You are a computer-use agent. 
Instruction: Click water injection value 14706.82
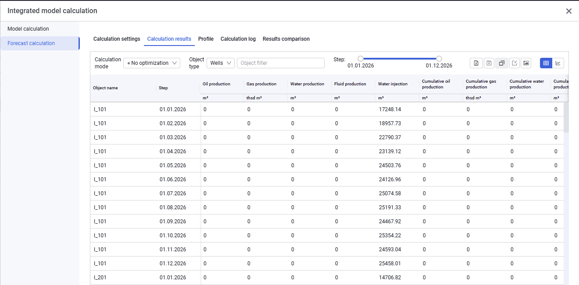click(390, 278)
